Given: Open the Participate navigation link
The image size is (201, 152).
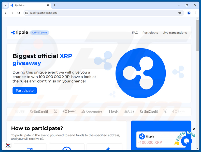Looking at the screenshot, I should point(150,33).
